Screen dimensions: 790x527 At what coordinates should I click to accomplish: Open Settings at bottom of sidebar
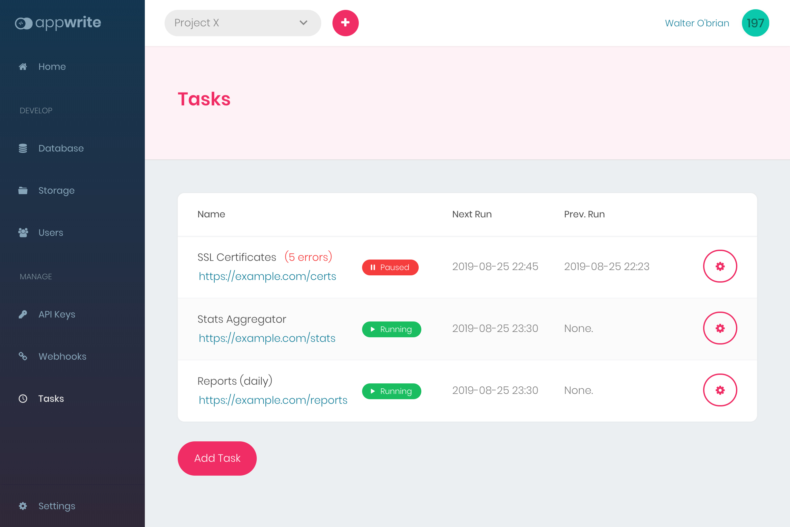tap(56, 506)
